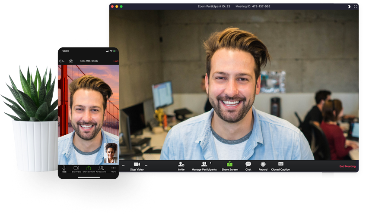Start recording with the Record icon

[x=263, y=165]
